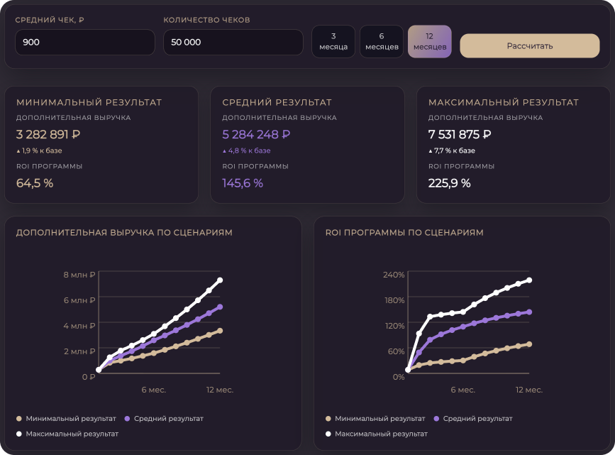Click last white data point in revenue chart
This screenshot has width=615, height=455.
220,280
